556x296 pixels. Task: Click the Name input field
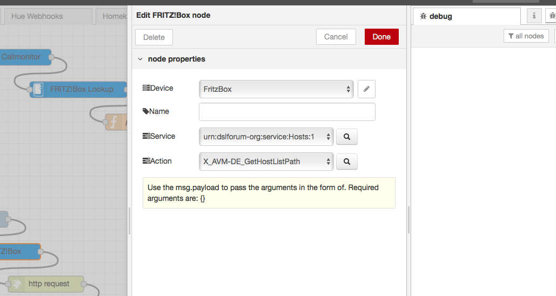coord(287,112)
